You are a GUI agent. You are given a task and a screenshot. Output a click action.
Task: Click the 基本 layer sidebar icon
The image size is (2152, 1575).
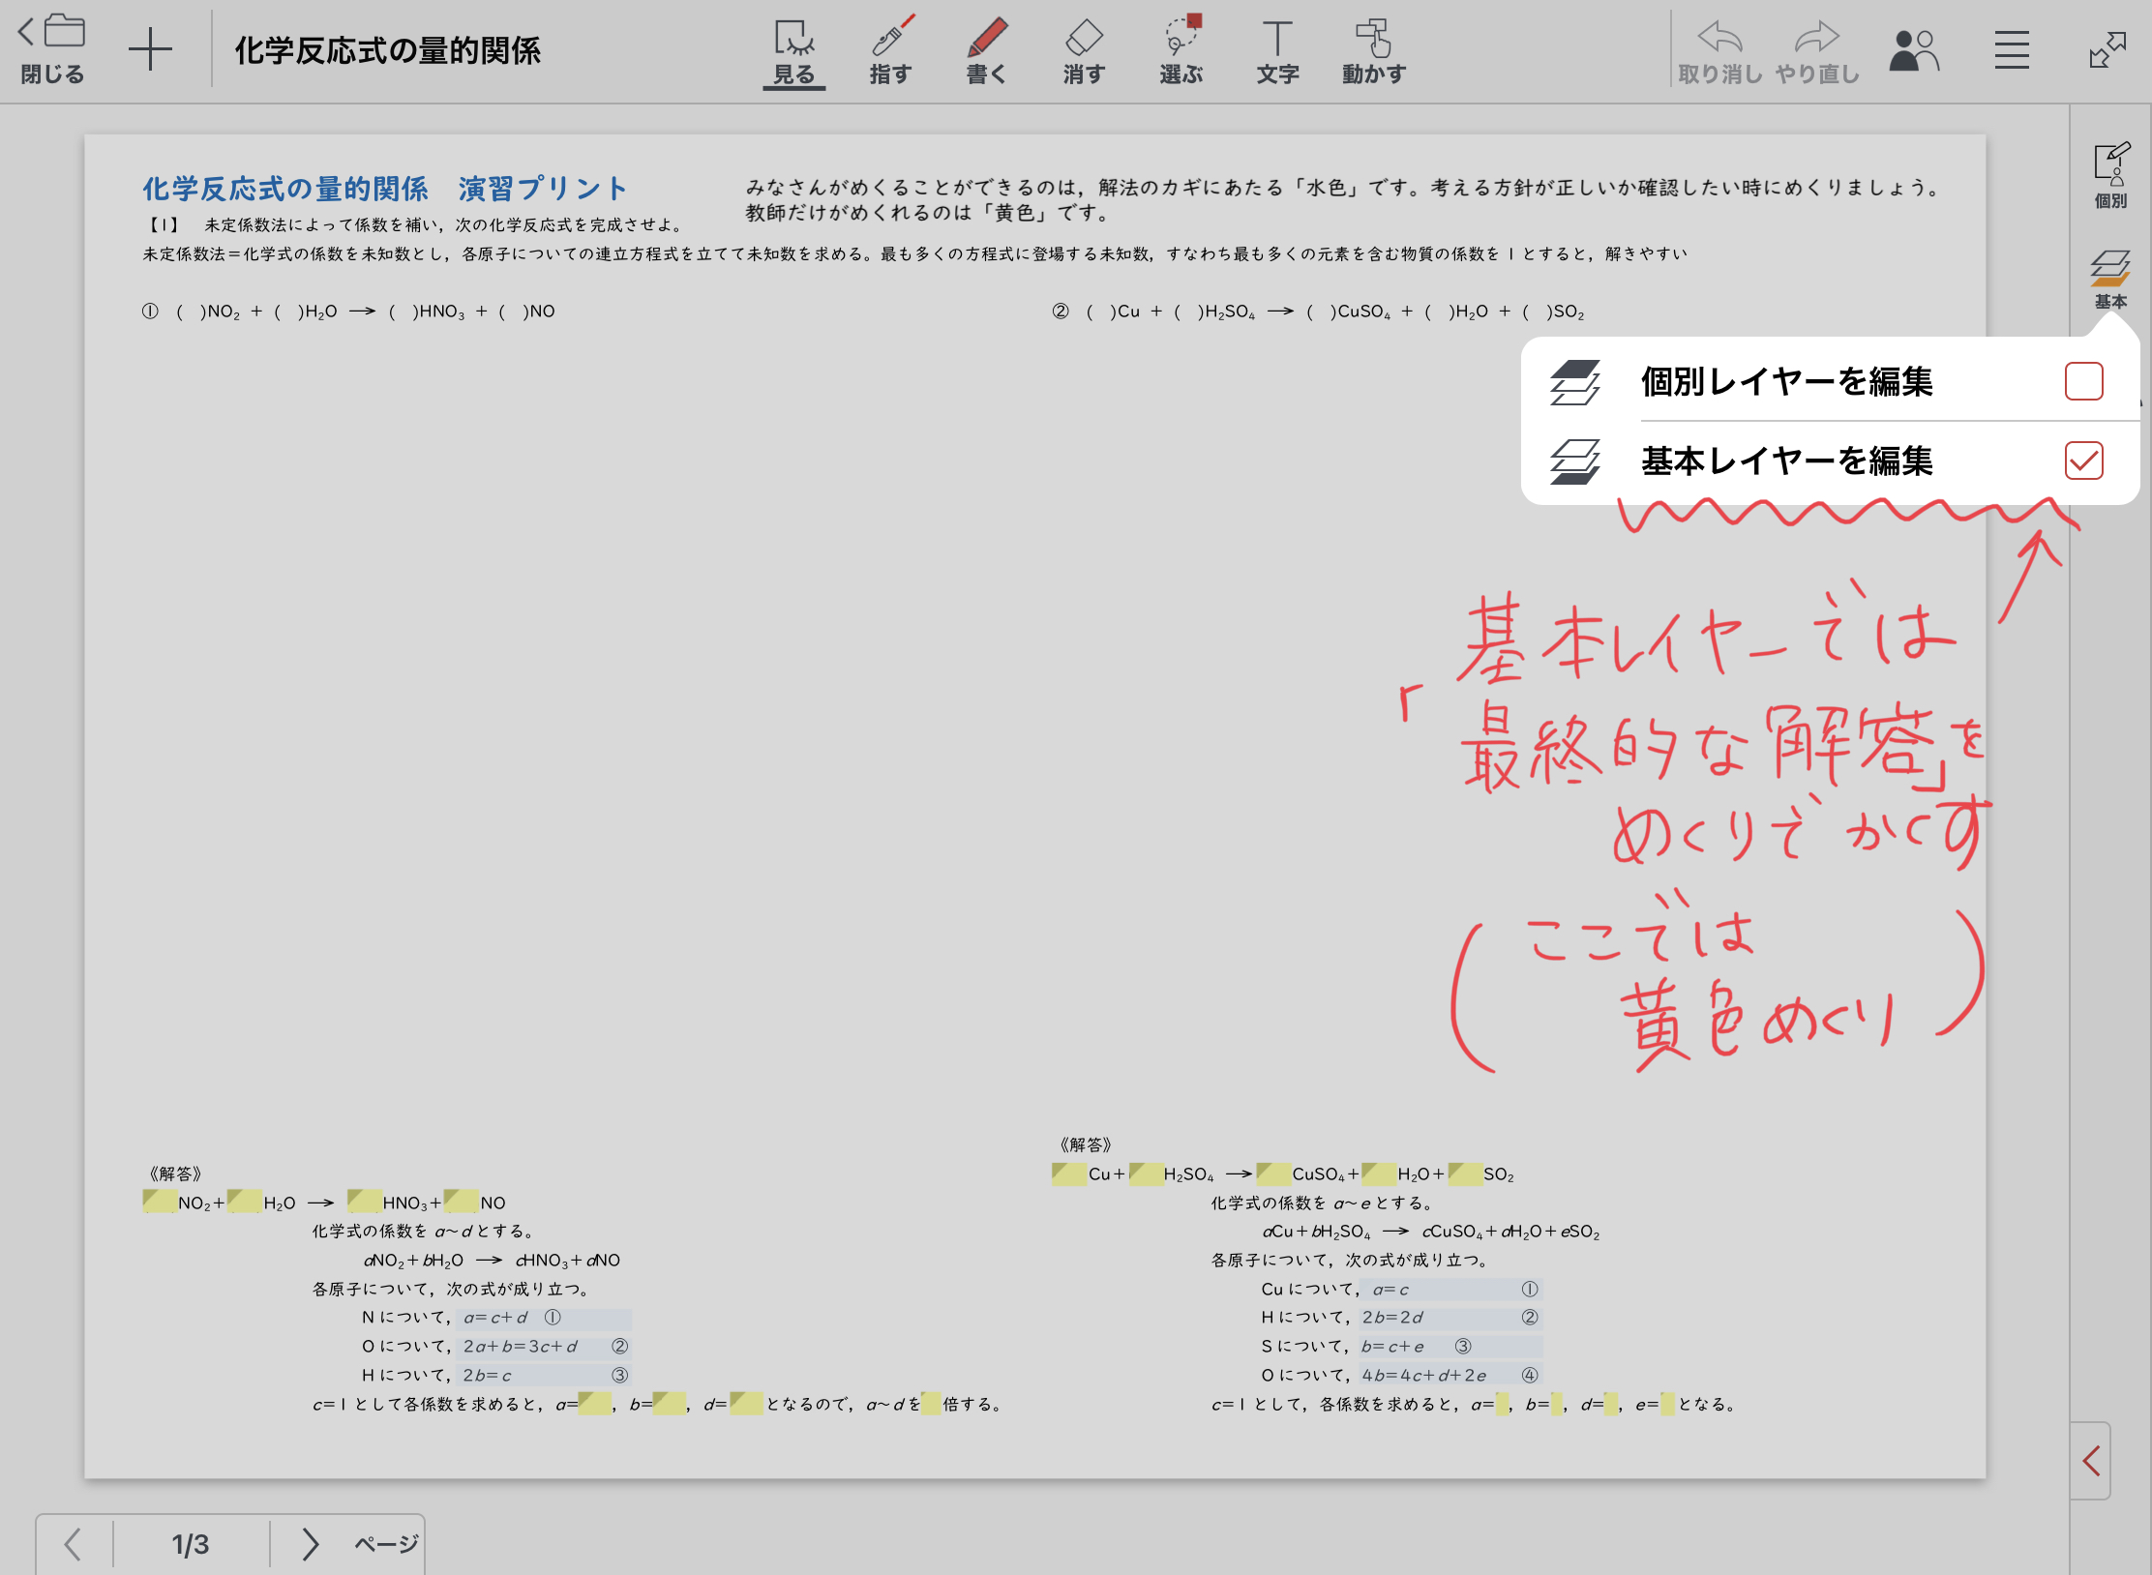2110,280
